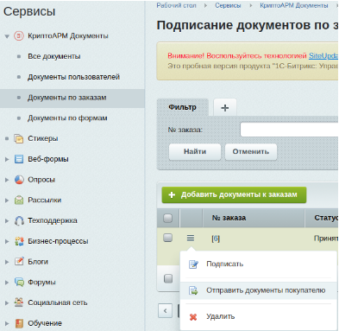Open order link [6] in table
339x331 pixels.
[x=216, y=239]
